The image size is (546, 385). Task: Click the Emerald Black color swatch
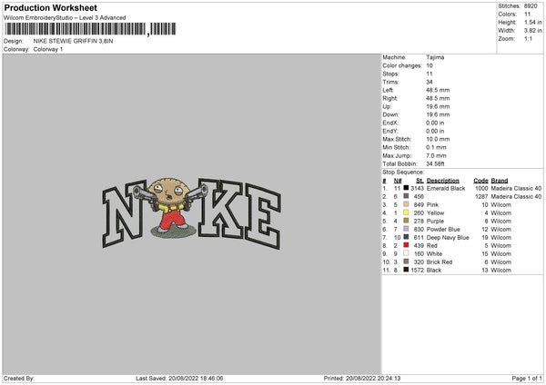[x=406, y=188]
